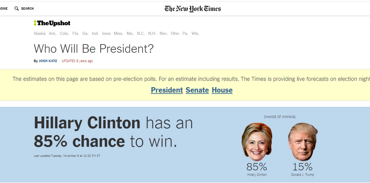The height and width of the screenshot is (183, 370).
Task: Click The Upshot logo
Action: [52, 23]
